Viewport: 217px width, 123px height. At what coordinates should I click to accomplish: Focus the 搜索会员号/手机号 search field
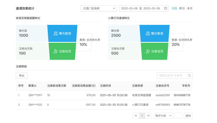175,75
